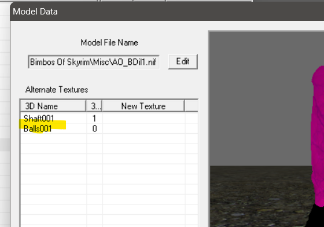The width and height of the screenshot is (324, 227).
Task: Click the narrow 3... index column header
Action: point(94,106)
